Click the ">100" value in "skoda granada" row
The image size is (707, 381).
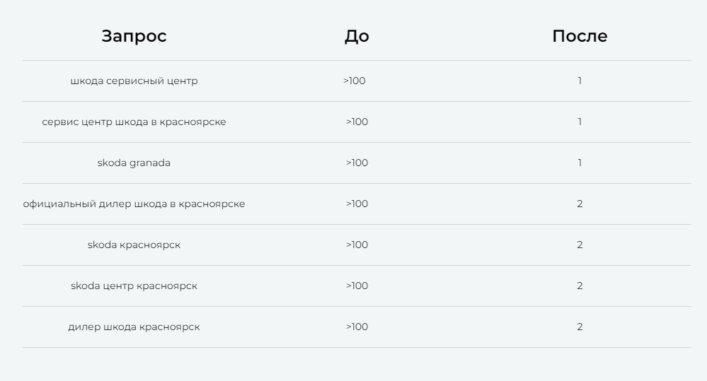point(357,163)
